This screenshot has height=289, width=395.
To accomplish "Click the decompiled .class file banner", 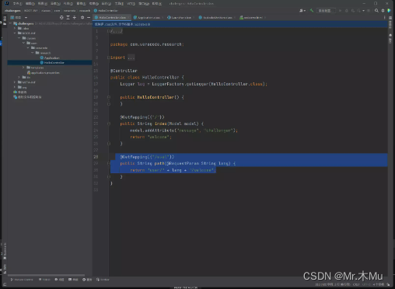I will coord(240,24).
